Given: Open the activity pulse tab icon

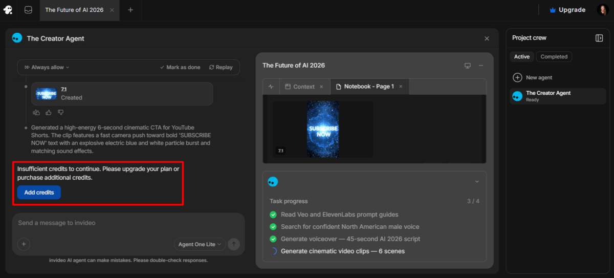Looking at the screenshot, I should tap(271, 87).
